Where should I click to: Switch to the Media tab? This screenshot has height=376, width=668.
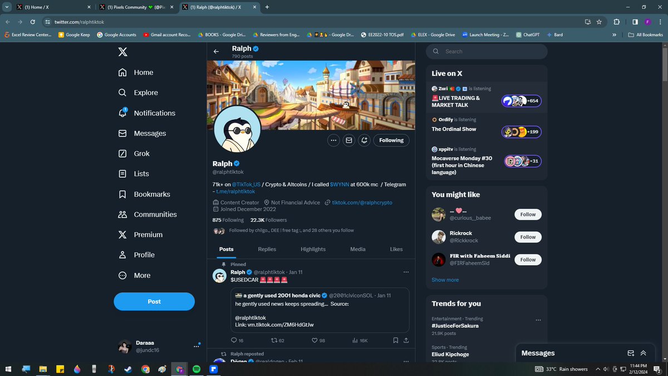click(358, 250)
